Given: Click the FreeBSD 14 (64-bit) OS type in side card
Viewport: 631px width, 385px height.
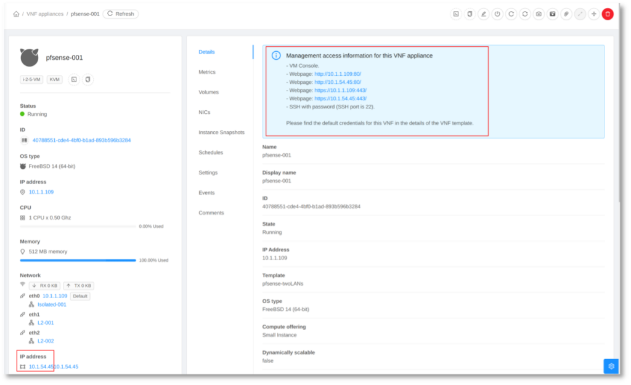Looking at the screenshot, I should (52, 166).
